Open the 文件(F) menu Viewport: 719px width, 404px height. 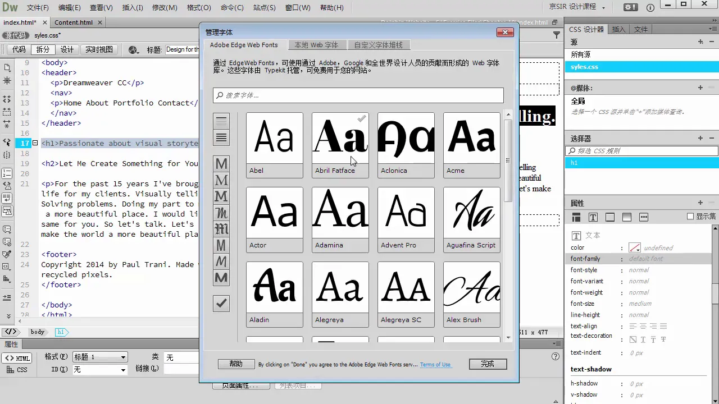click(38, 8)
